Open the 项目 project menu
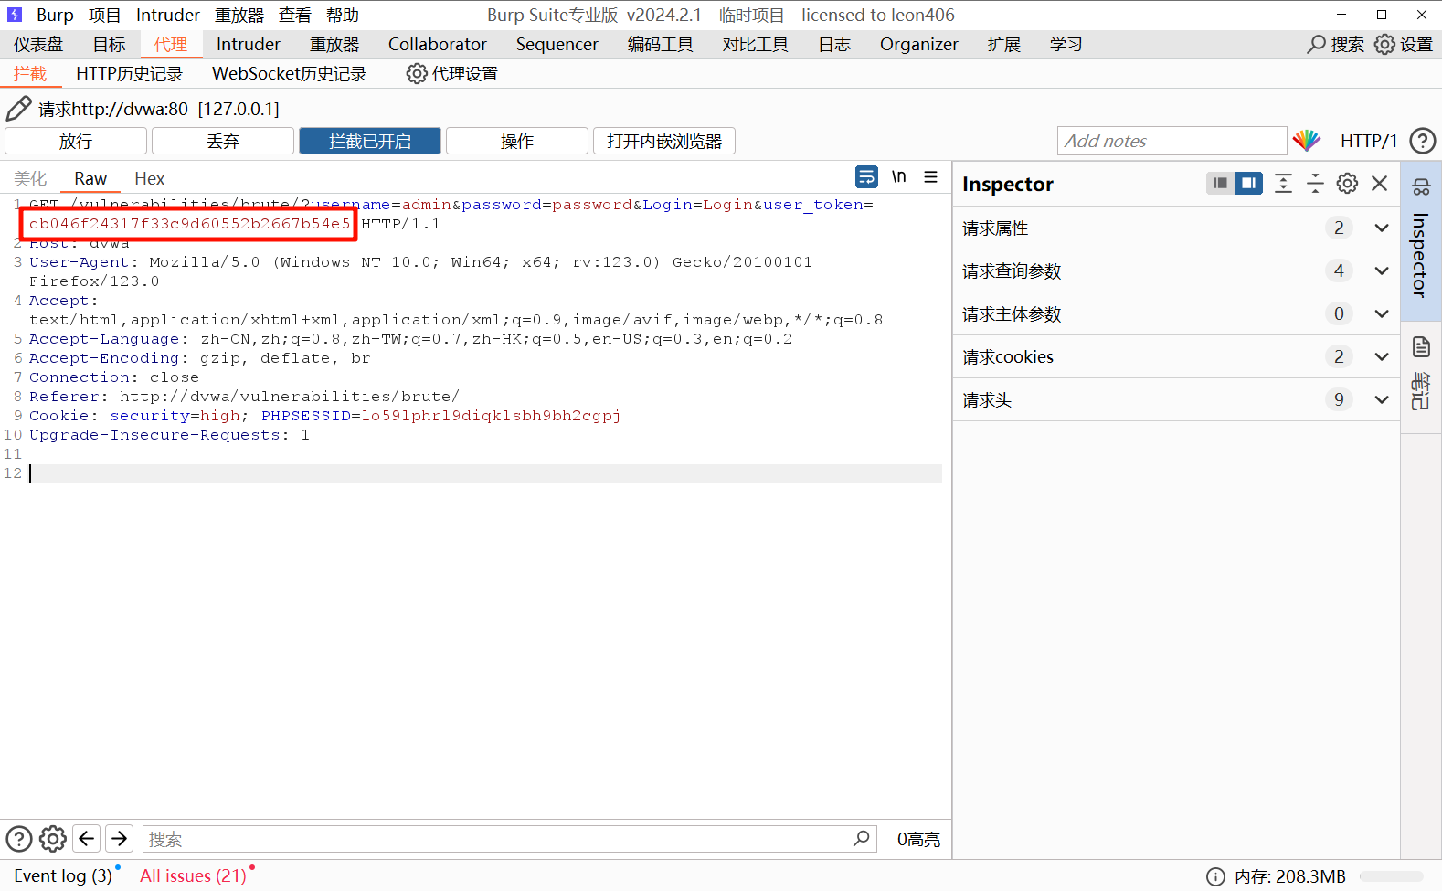 [105, 15]
